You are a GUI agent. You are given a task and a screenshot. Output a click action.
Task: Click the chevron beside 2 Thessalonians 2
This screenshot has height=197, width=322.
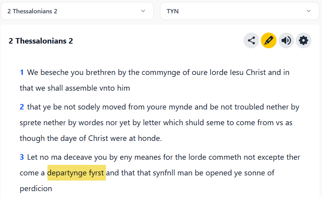pyautogui.click(x=143, y=11)
